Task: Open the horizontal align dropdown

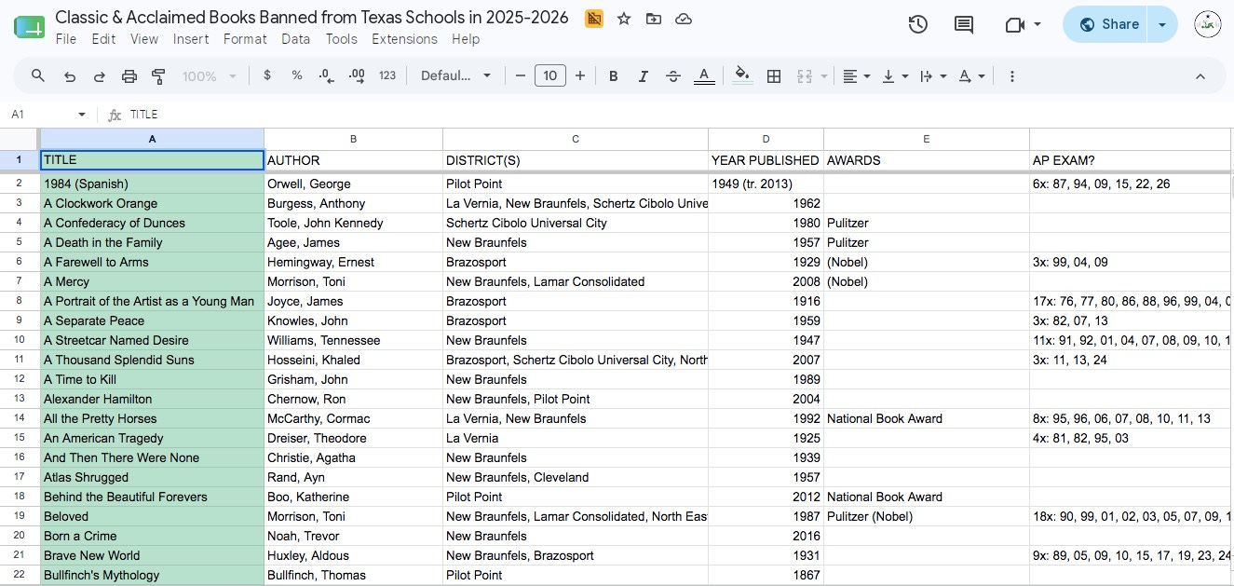Action: coord(856,76)
